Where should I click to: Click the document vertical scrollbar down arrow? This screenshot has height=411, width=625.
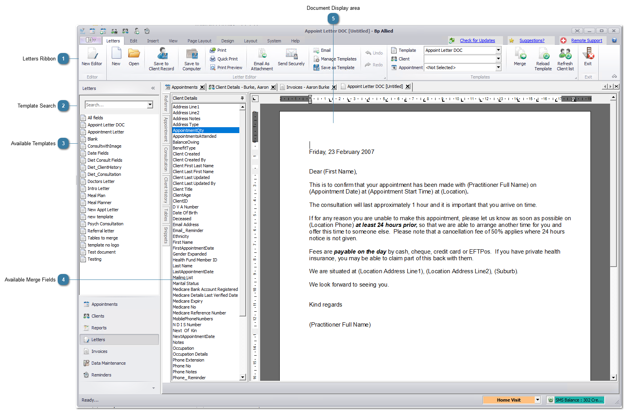613,377
